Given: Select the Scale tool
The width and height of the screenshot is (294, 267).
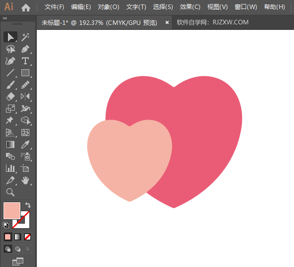Looking at the screenshot, I should click(x=10, y=109).
